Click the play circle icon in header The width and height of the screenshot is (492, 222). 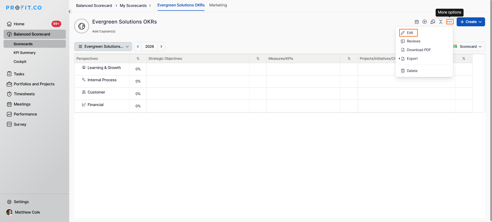pyautogui.click(x=425, y=22)
